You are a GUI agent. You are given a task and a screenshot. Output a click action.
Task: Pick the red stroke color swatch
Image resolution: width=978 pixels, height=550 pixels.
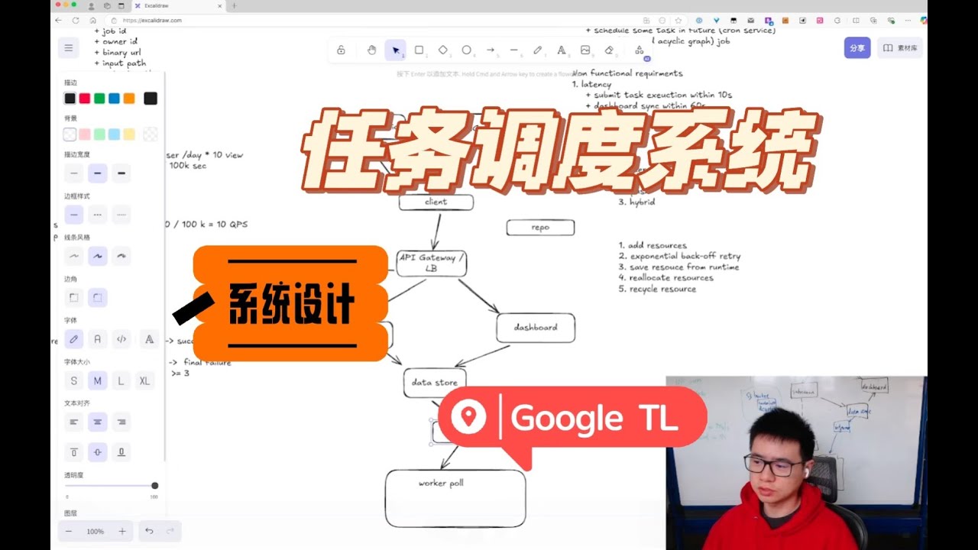85,99
